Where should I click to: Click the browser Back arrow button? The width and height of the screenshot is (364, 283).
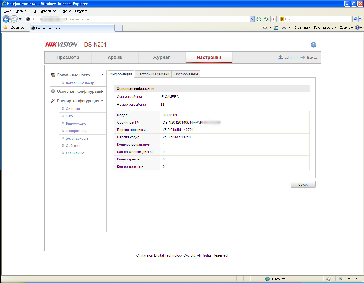pos(6,19)
